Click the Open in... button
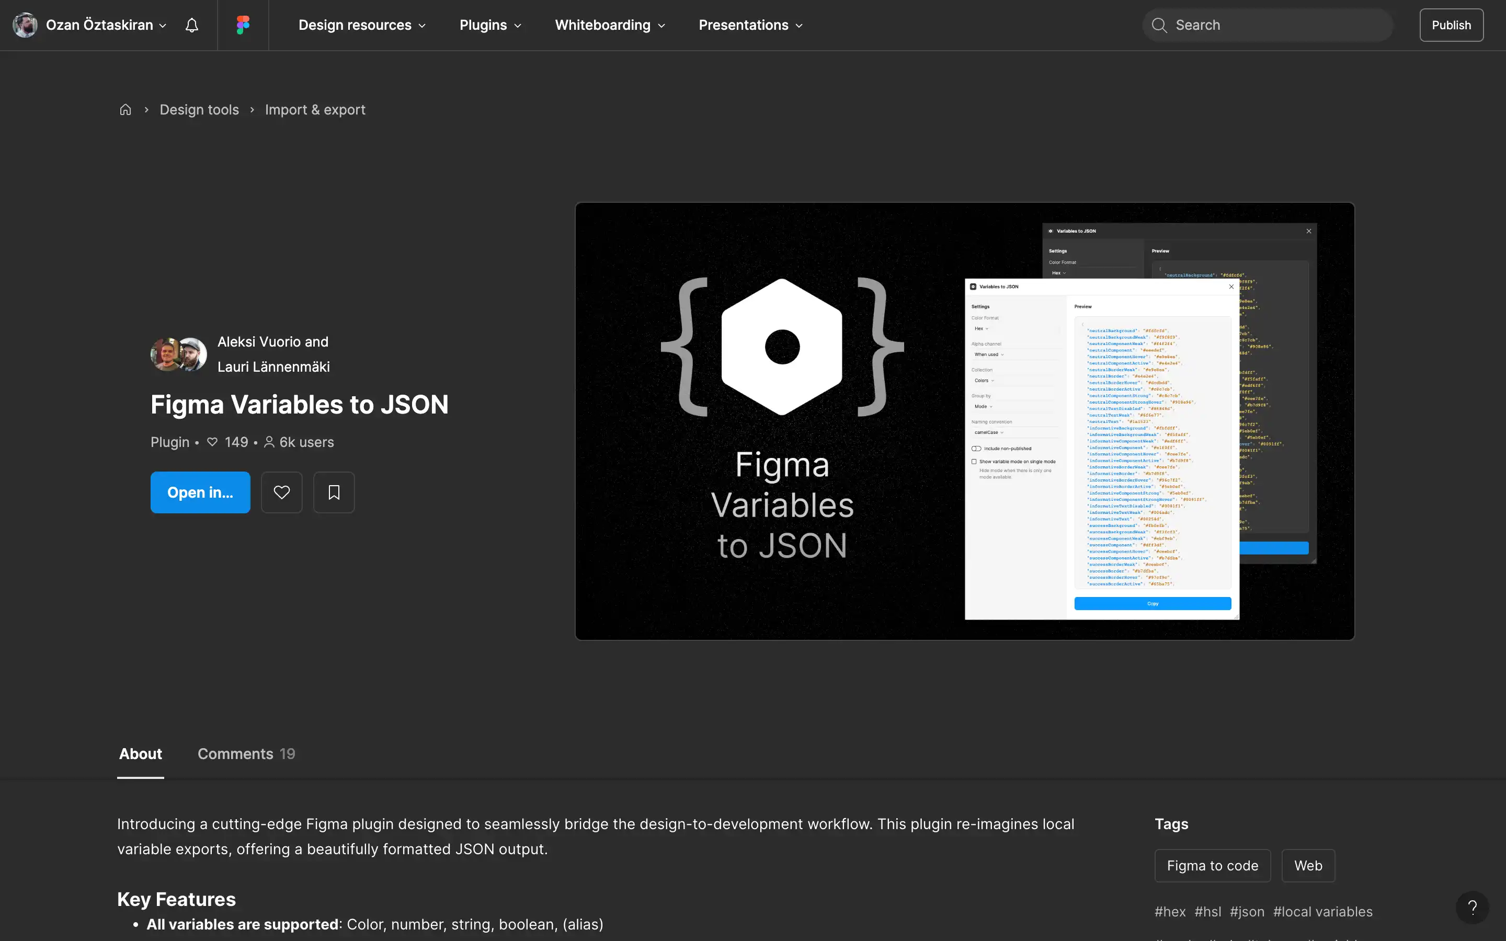Screen dimensions: 1506x941 pyautogui.click(x=200, y=492)
